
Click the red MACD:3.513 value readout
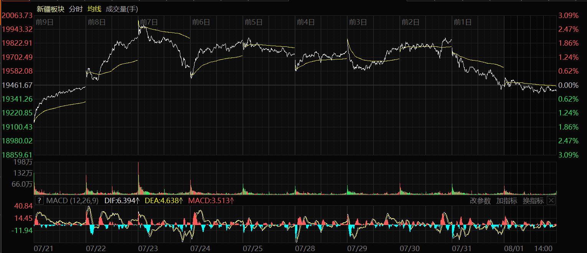pyautogui.click(x=211, y=200)
